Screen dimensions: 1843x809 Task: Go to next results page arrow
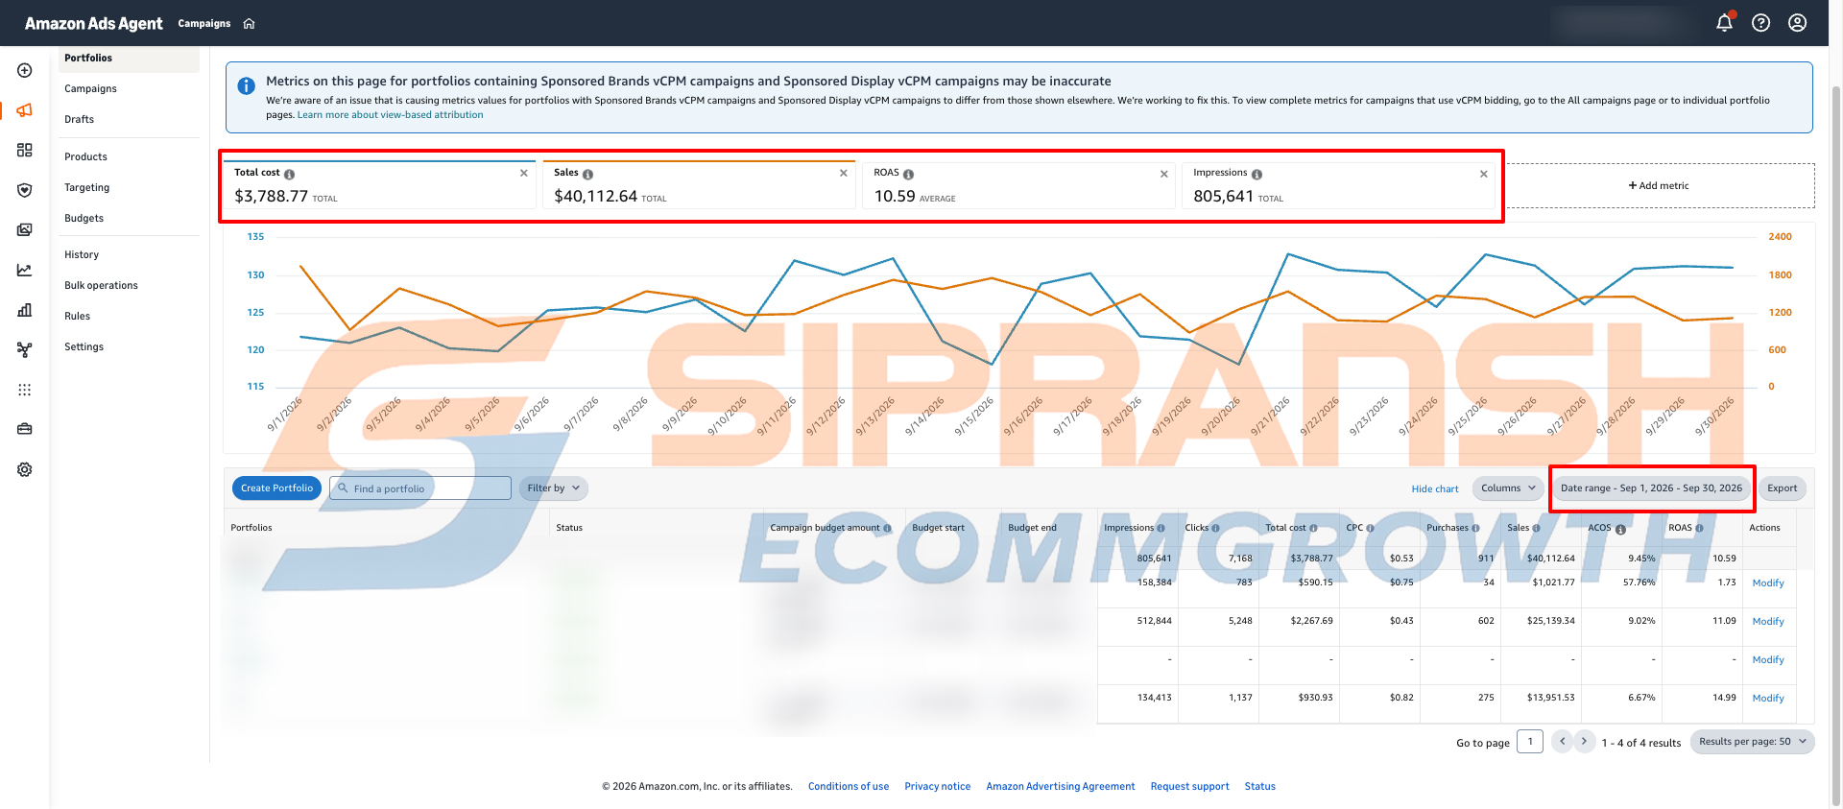pyautogui.click(x=1584, y=742)
